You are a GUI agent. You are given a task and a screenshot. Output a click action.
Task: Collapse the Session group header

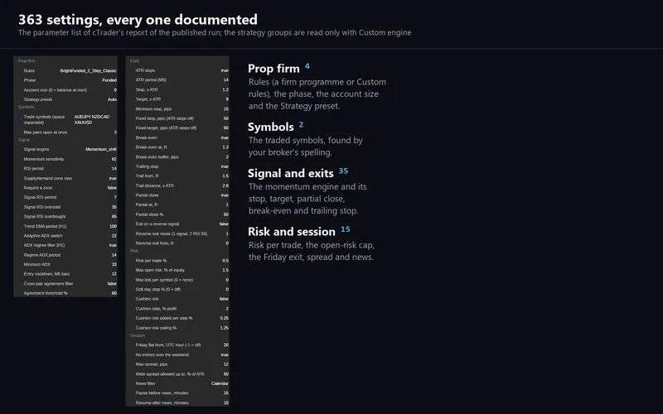(x=137, y=336)
